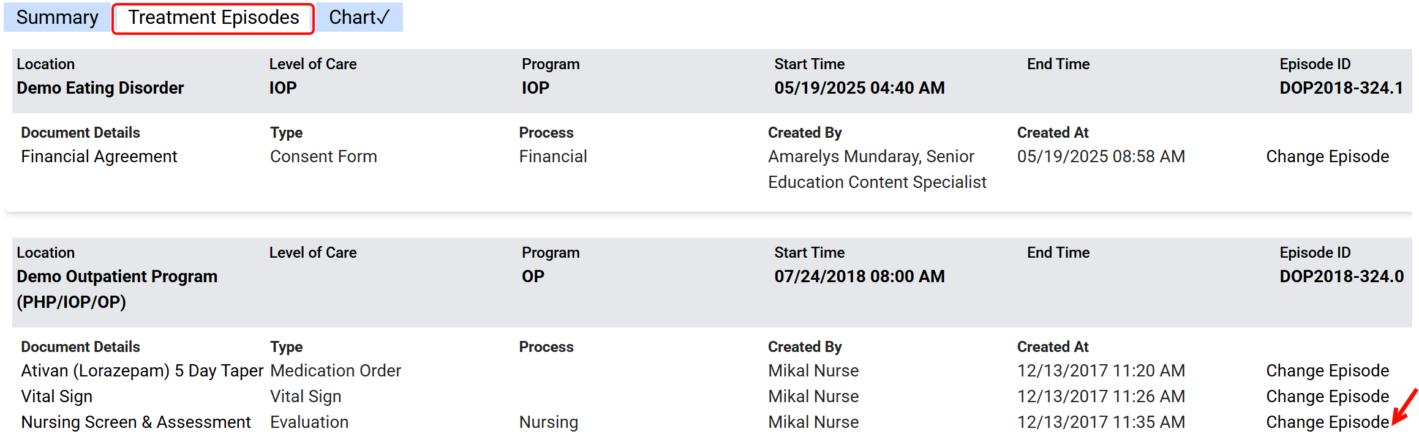Image resolution: width=1419 pixels, height=434 pixels.
Task: Change Episode for the Vital Sign document
Action: tap(1327, 397)
